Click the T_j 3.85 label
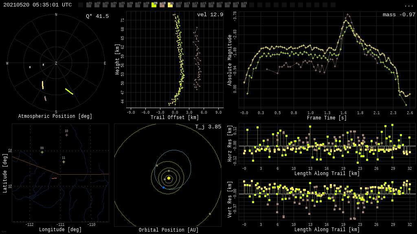Screen dimensions: 417x234 tap(208, 127)
